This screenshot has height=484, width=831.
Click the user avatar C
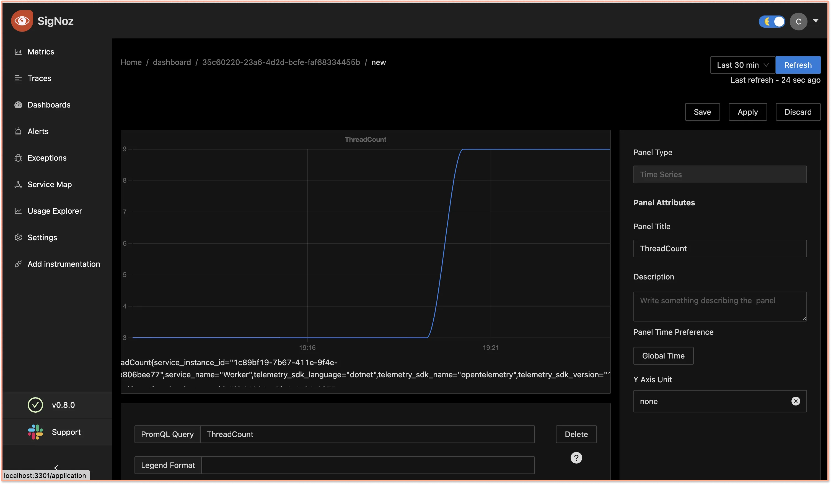(798, 21)
